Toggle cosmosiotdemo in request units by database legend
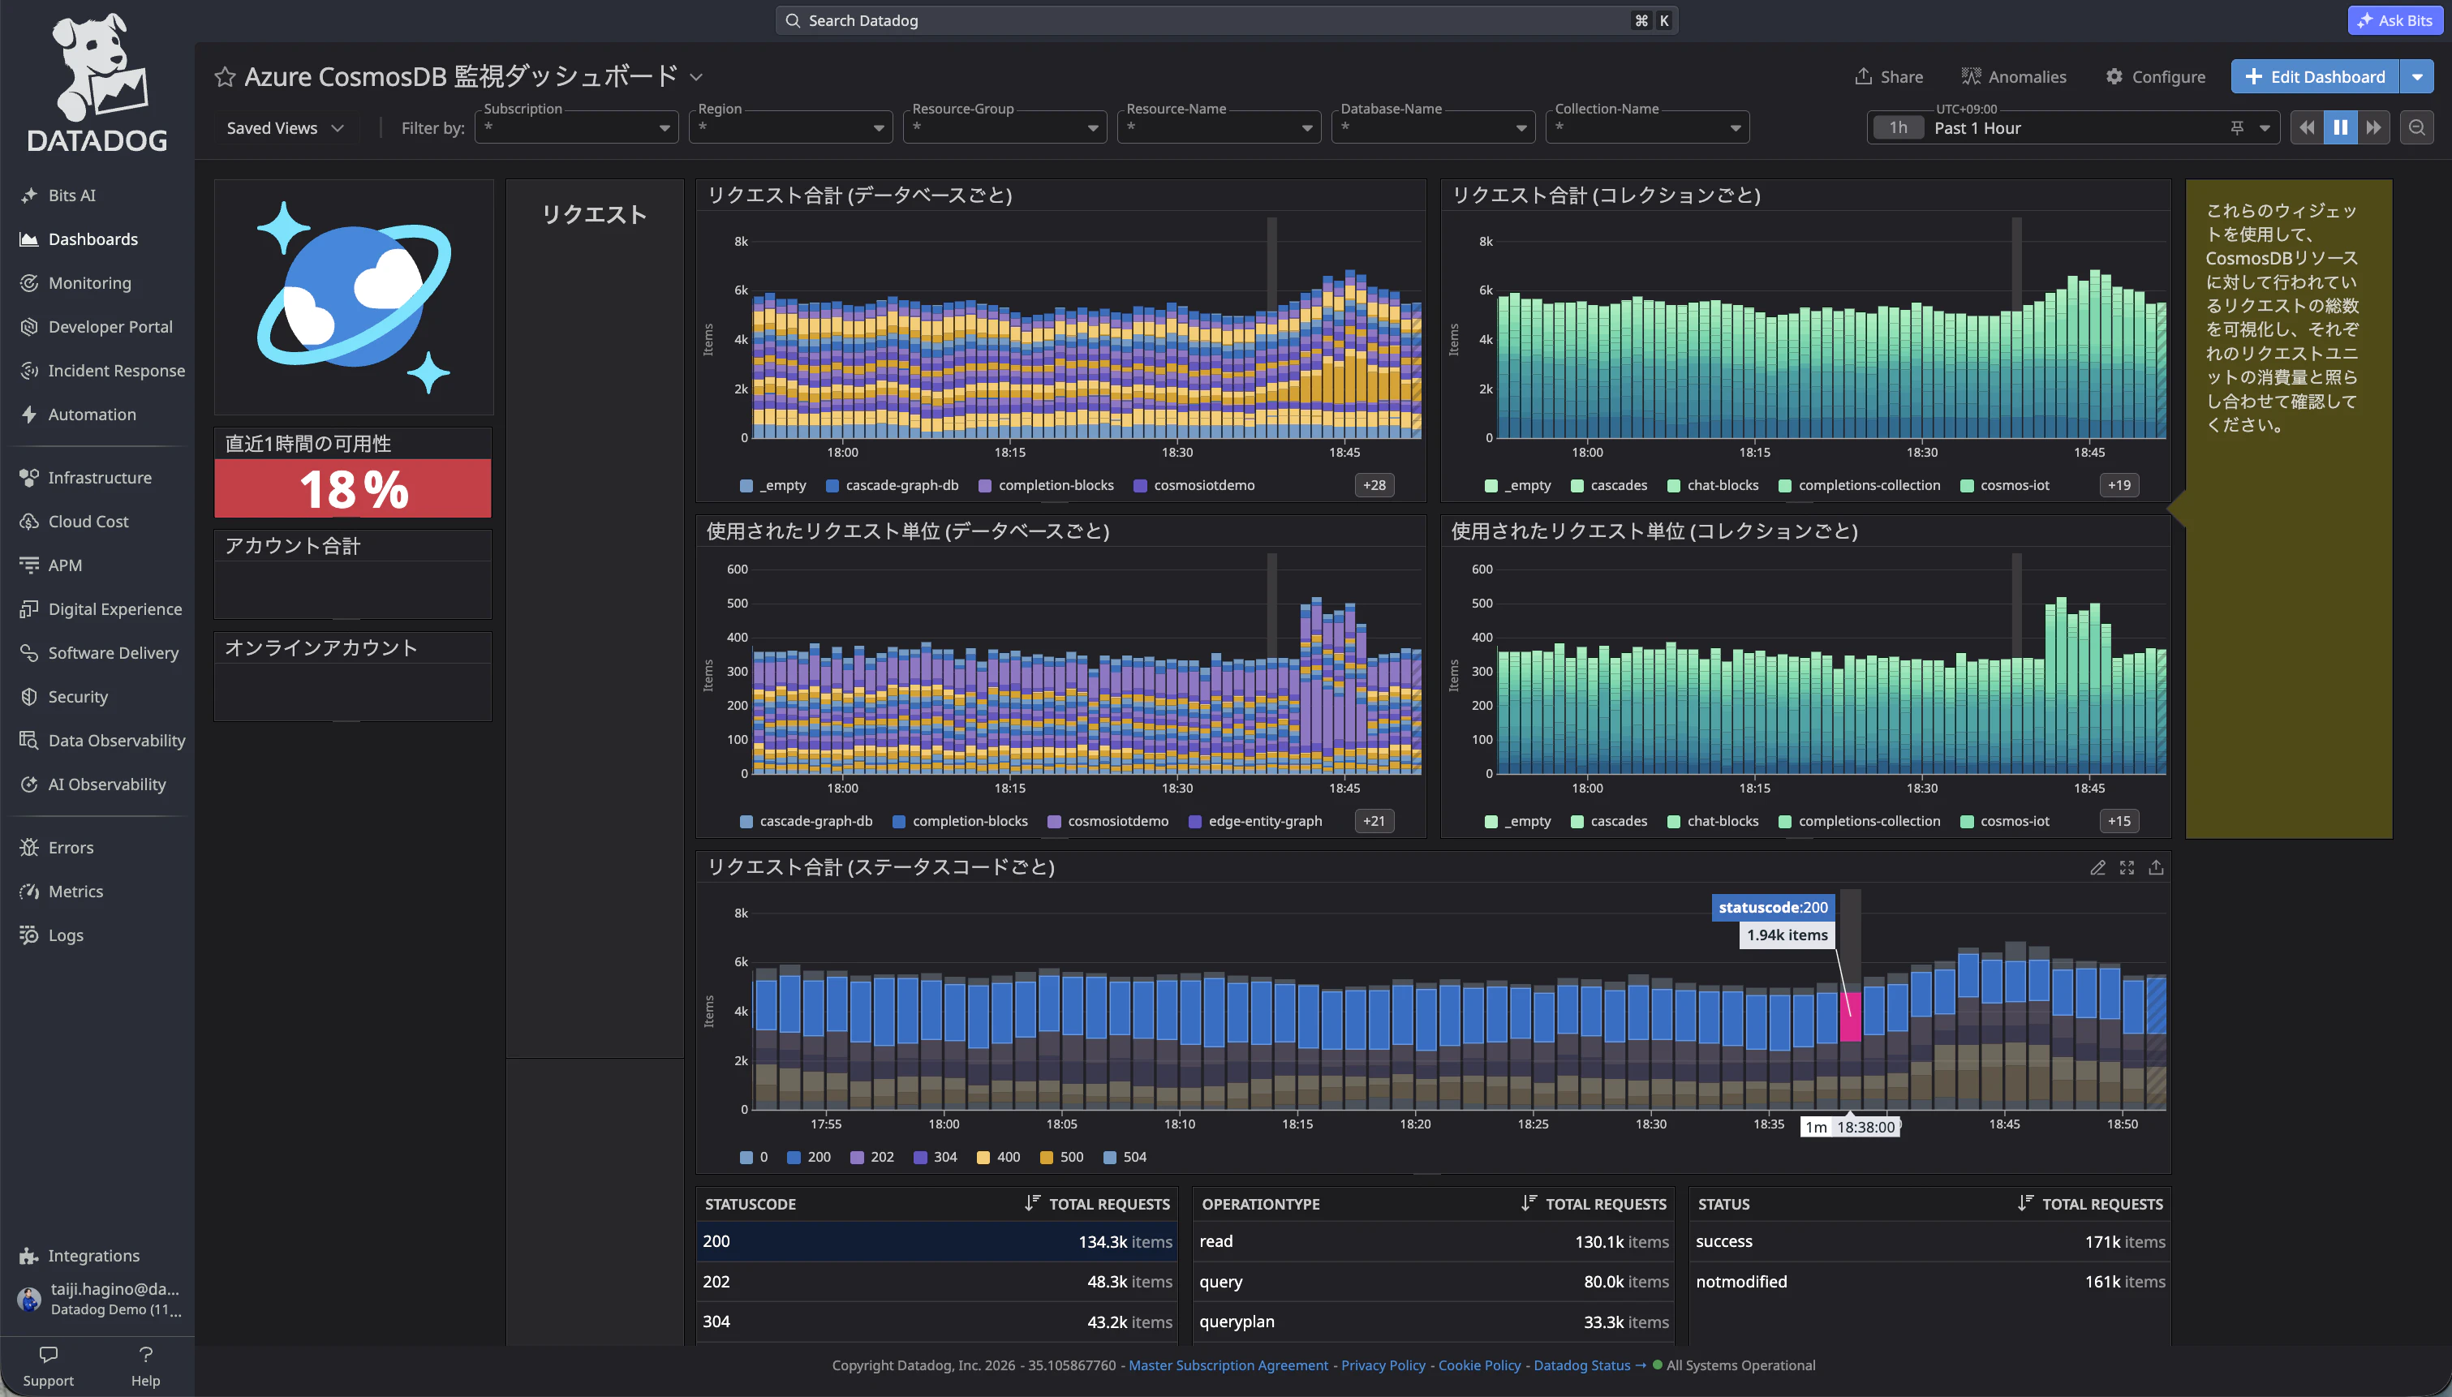The image size is (2452, 1397). coord(1108,821)
